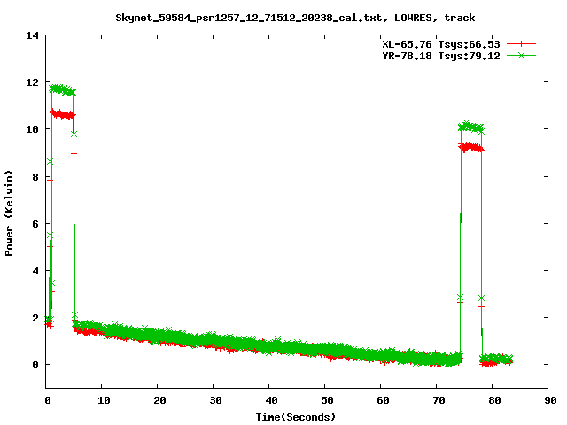Click y-axis tick label 12
This screenshot has width=567, height=425.
click(32, 82)
